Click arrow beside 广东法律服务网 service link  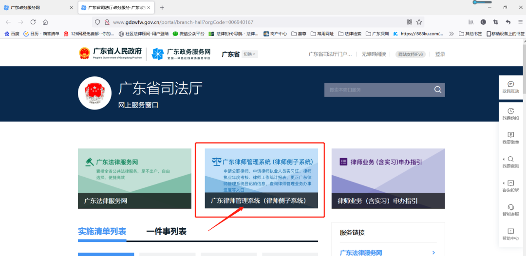point(434,252)
